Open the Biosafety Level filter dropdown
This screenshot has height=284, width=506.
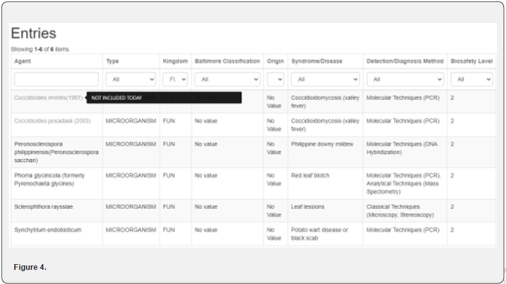[x=471, y=79]
